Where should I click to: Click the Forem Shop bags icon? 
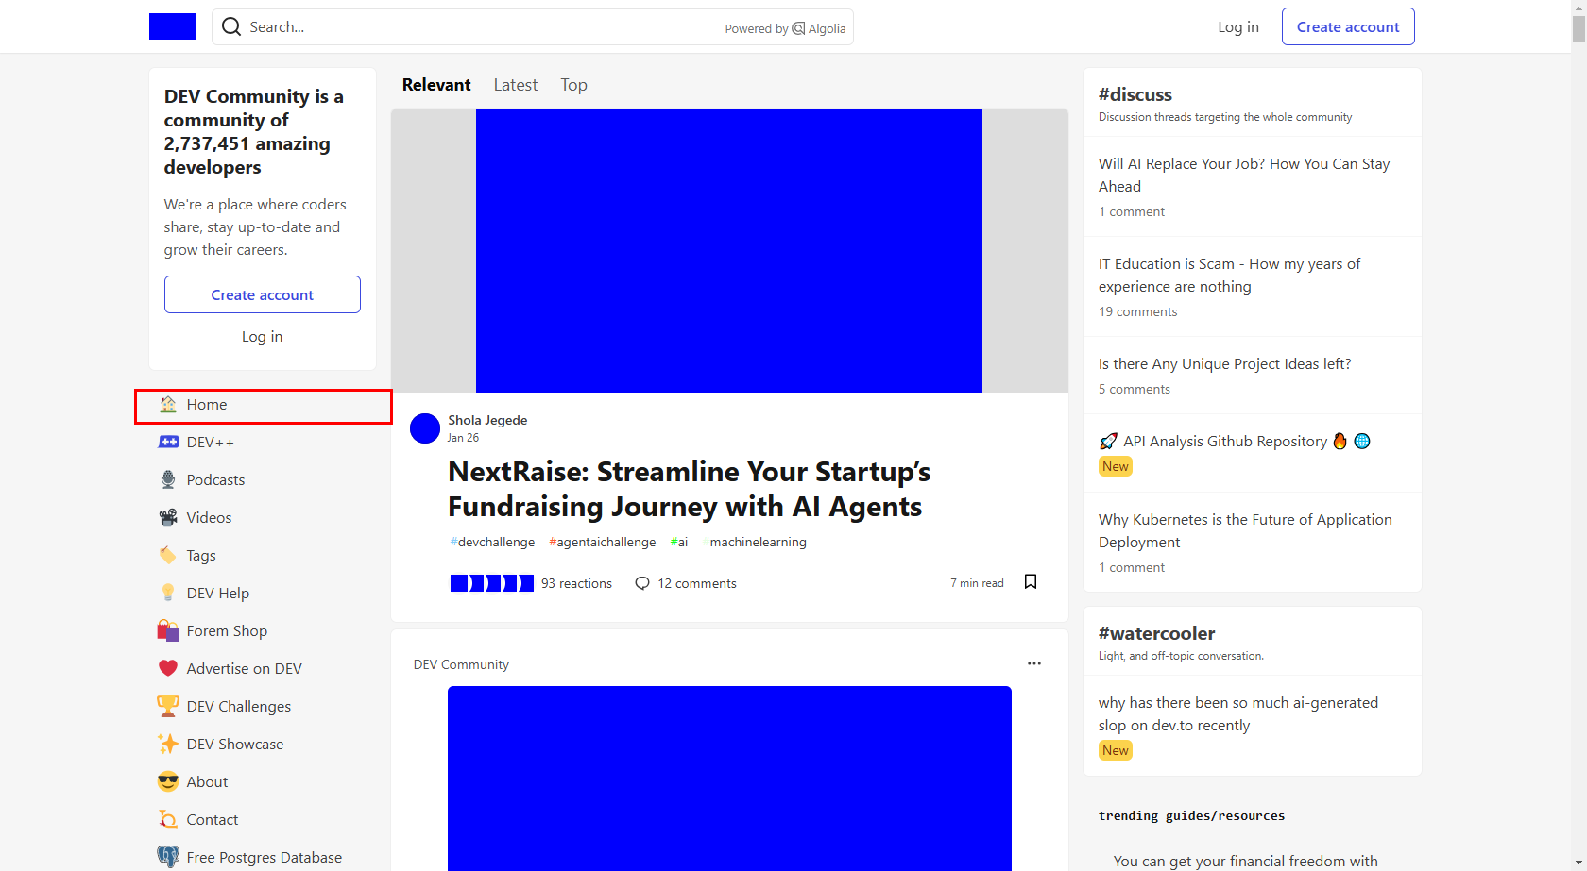168,630
